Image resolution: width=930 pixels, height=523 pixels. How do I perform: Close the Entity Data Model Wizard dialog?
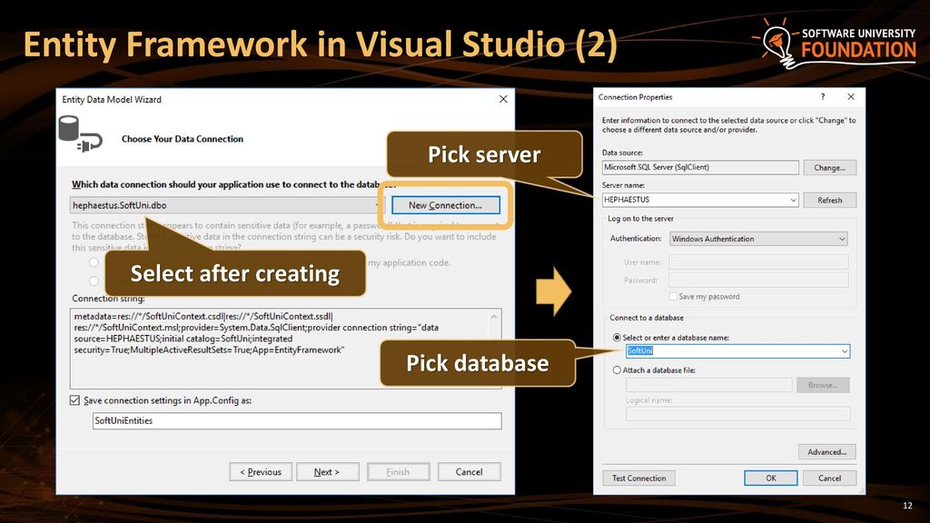point(503,99)
